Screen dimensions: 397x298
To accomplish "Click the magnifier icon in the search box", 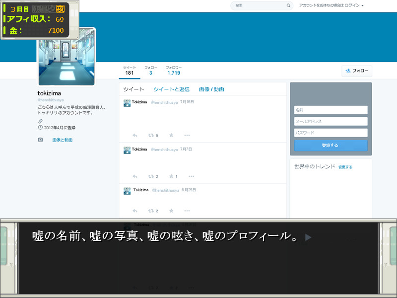I will click(289, 5).
